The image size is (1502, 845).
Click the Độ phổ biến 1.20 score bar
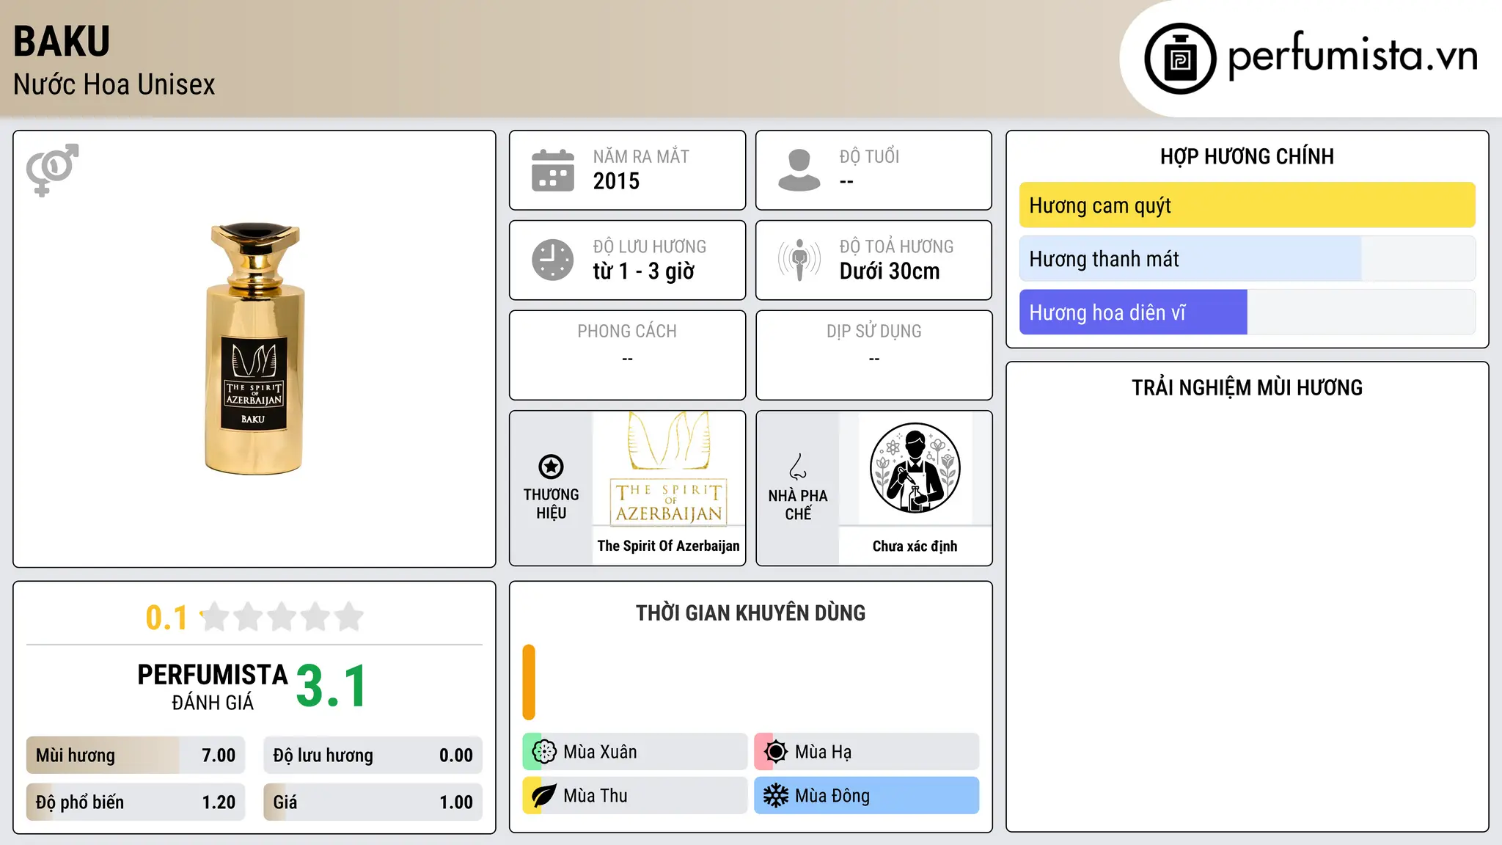136,802
